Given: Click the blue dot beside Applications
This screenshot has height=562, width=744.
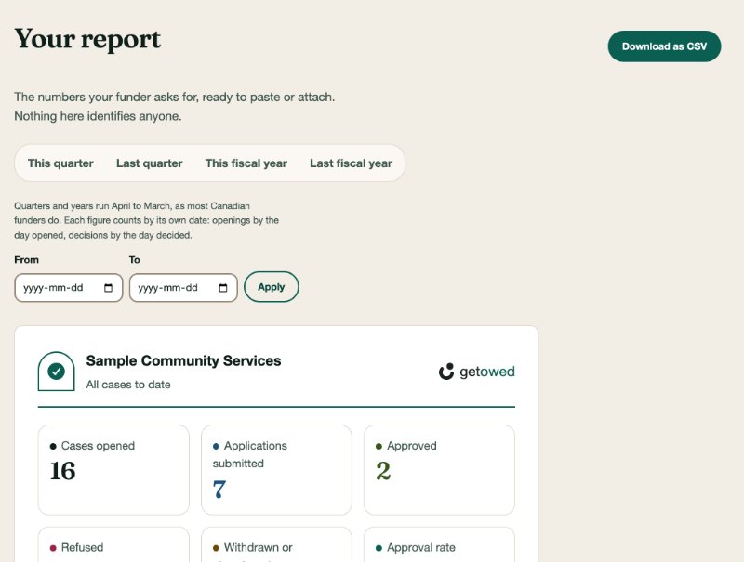Looking at the screenshot, I should pos(216,447).
